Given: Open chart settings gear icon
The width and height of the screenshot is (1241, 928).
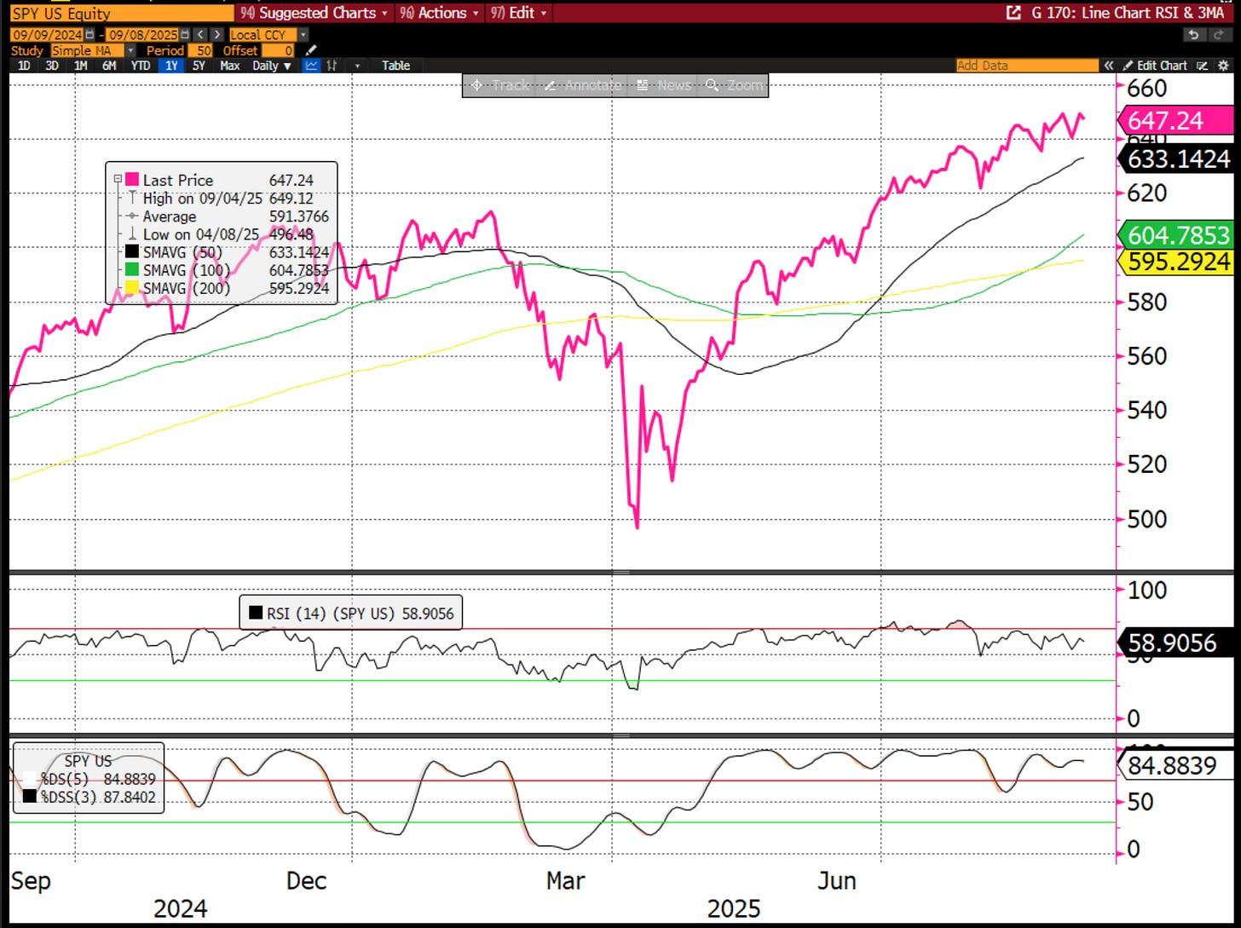Looking at the screenshot, I should pyautogui.click(x=1223, y=66).
